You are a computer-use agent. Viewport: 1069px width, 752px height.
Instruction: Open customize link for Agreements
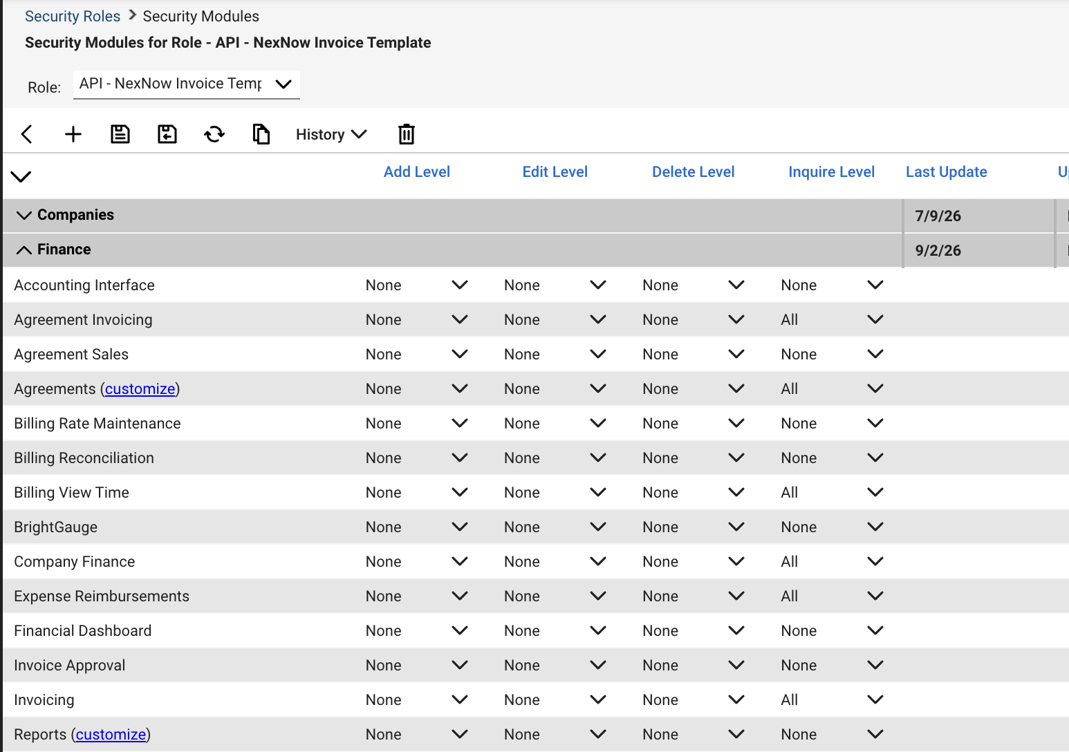140,389
